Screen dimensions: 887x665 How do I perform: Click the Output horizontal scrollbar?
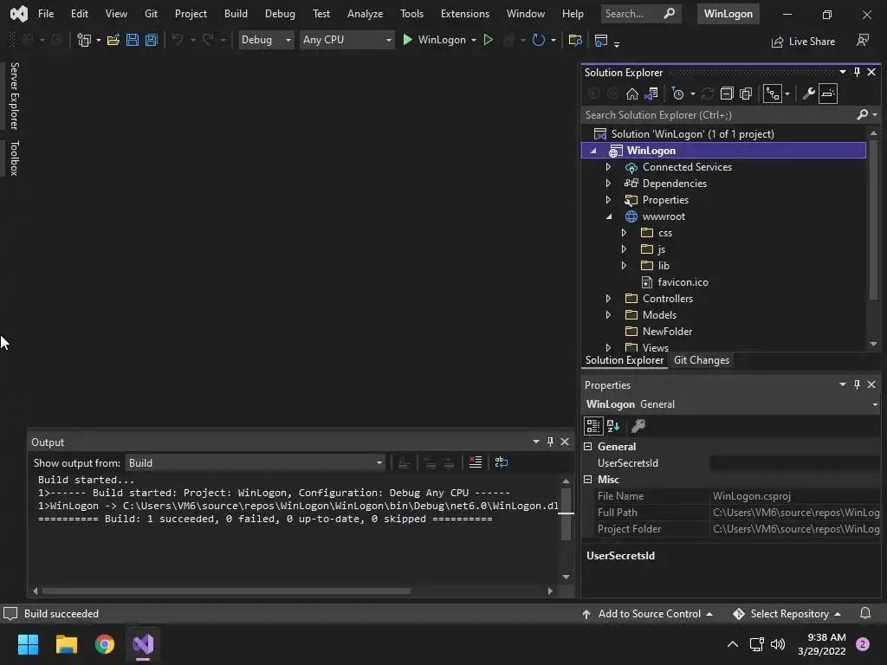point(226,591)
